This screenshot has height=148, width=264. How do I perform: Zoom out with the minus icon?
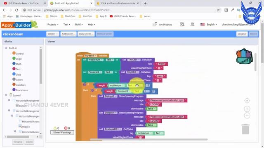click(247, 116)
